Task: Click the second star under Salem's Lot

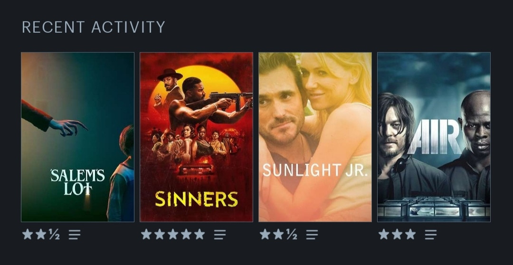Action: pyautogui.click(x=41, y=234)
